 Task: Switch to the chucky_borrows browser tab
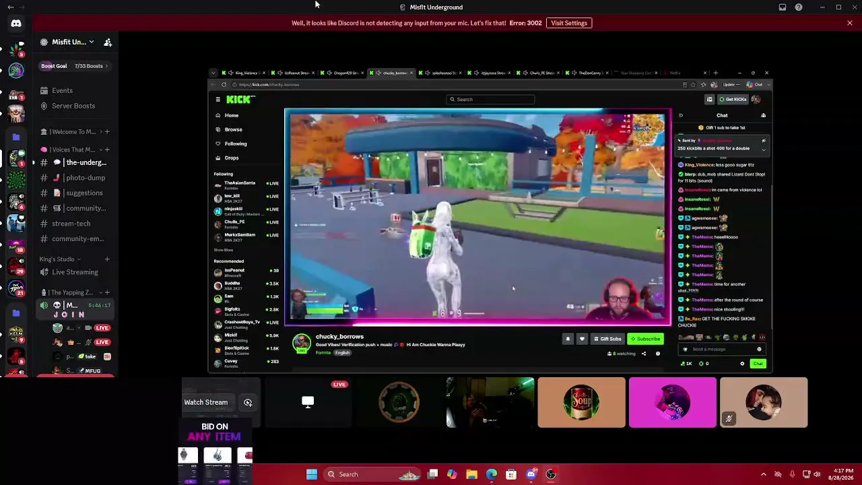pos(391,73)
